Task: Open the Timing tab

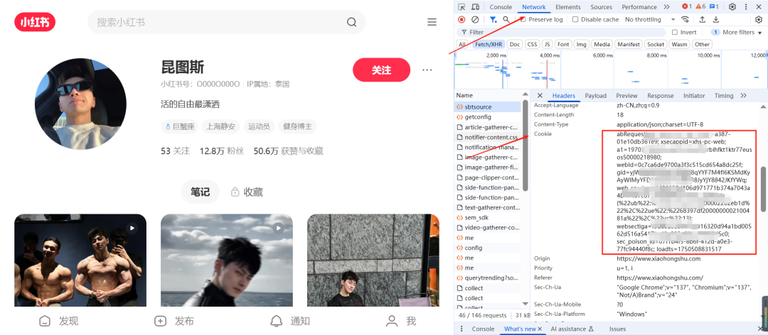Action: [724, 96]
